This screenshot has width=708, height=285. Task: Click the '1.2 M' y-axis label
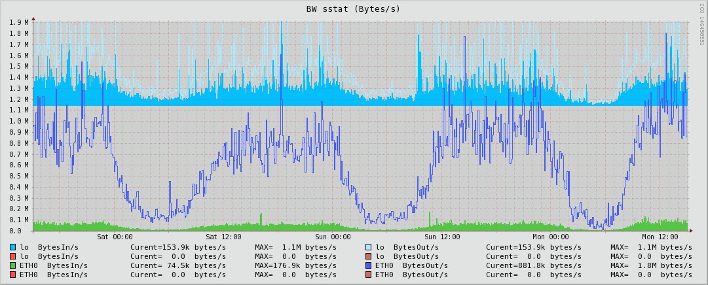point(18,99)
